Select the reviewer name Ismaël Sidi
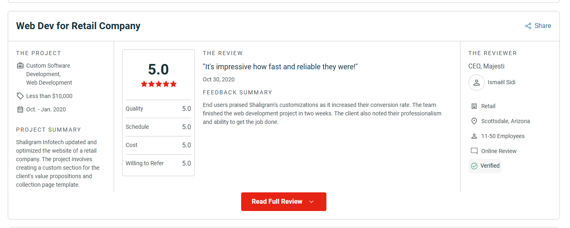The image size is (570, 228). coord(501,83)
